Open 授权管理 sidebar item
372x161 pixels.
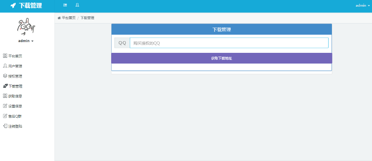15,76
